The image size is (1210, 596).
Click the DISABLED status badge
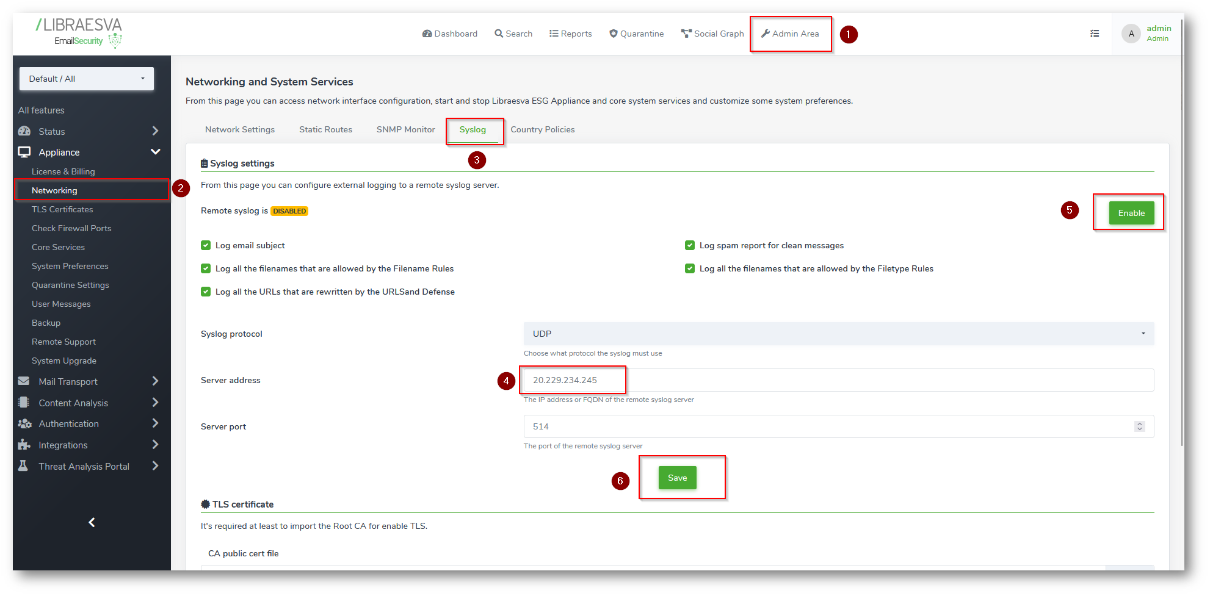[x=289, y=211]
